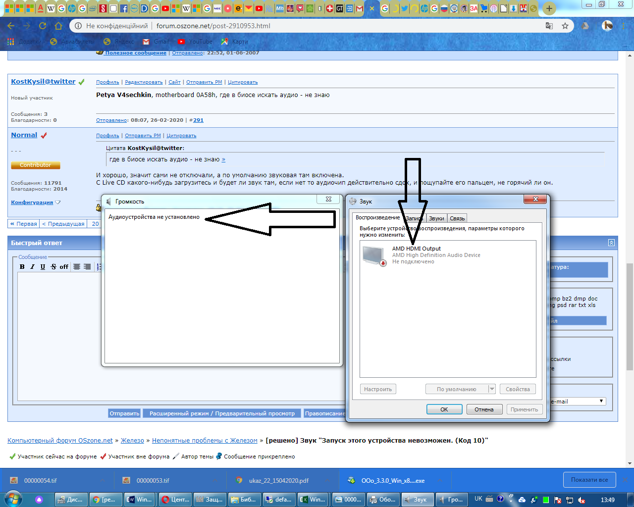Click the Отправить button below reply box
The height and width of the screenshot is (507, 634).
coord(124,413)
